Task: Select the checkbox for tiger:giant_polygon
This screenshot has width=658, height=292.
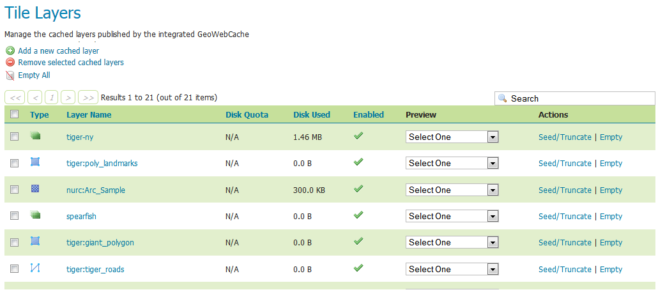Action: (14, 242)
